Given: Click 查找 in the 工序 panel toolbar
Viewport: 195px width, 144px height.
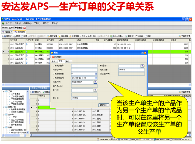Looking at the screenshot, I should (36, 92).
